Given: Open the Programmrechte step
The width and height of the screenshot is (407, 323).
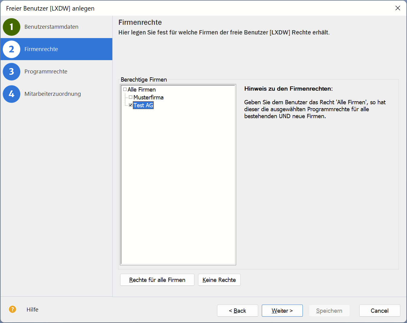Looking at the screenshot, I should 46,72.
